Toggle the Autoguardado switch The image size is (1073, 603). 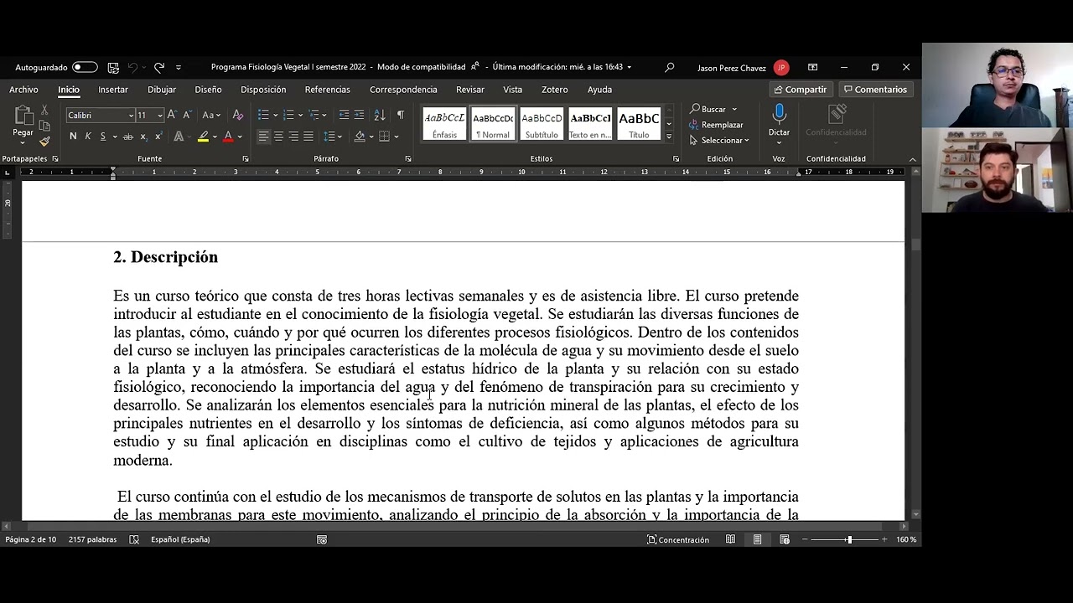coord(85,67)
